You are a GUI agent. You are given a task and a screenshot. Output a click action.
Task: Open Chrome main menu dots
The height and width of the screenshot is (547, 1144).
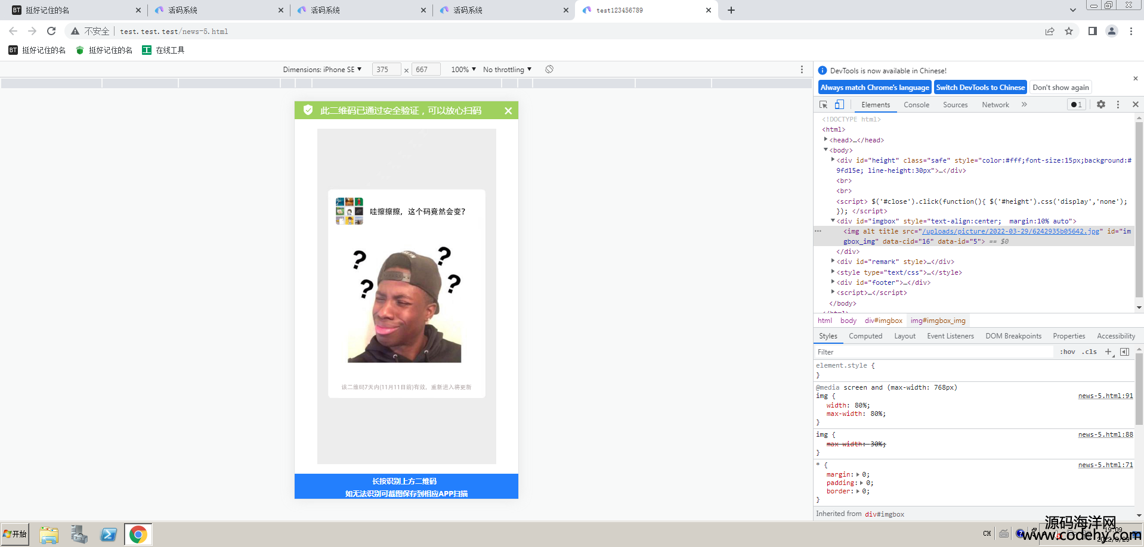1131,31
